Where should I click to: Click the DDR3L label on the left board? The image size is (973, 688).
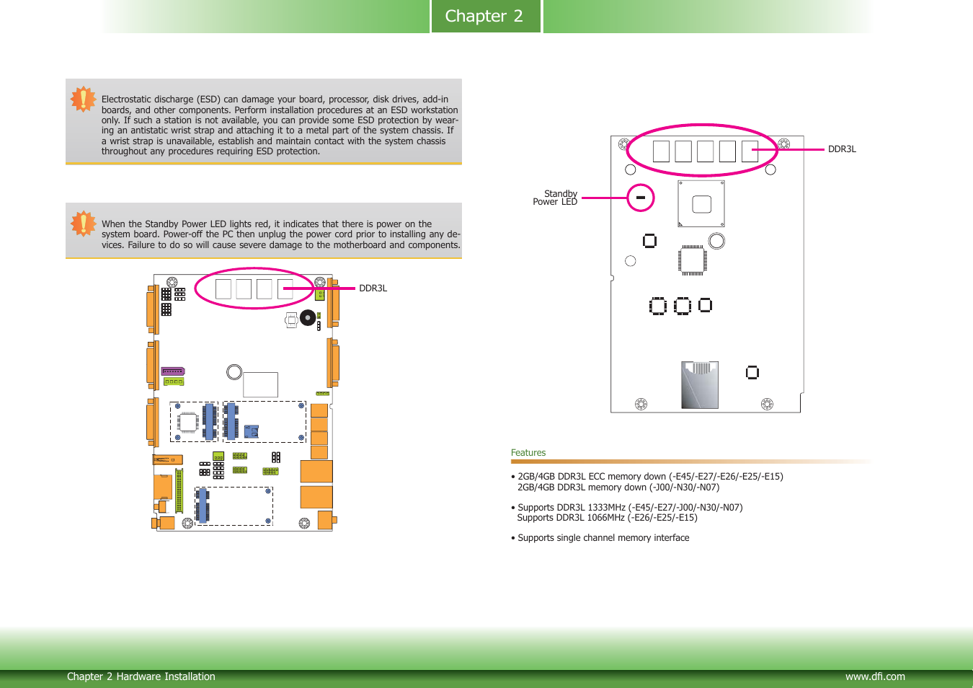373,288
